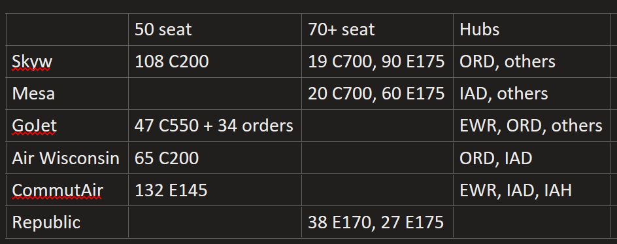
Task: Place cursor in 19 C700, 90 E175 cell
Action: [377, 61]
